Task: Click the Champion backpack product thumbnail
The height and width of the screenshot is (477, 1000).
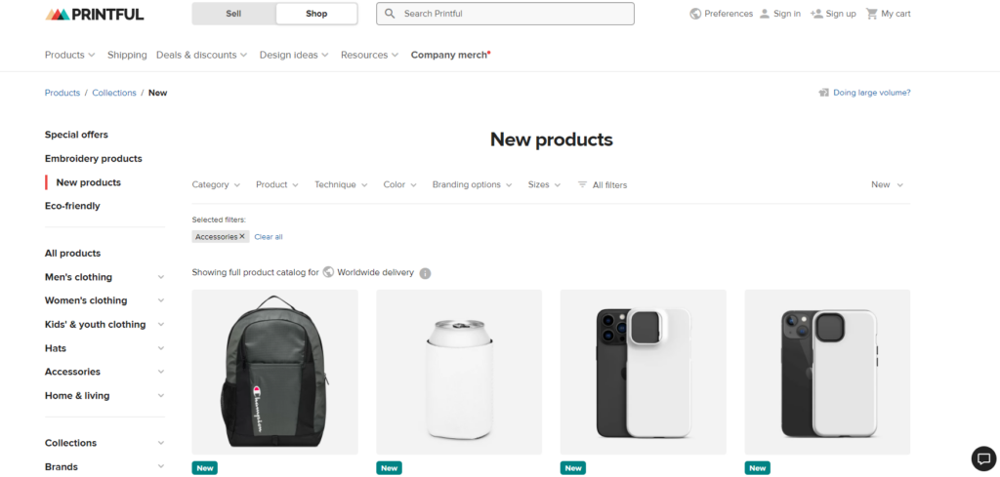Action: (x=274, y=372)
